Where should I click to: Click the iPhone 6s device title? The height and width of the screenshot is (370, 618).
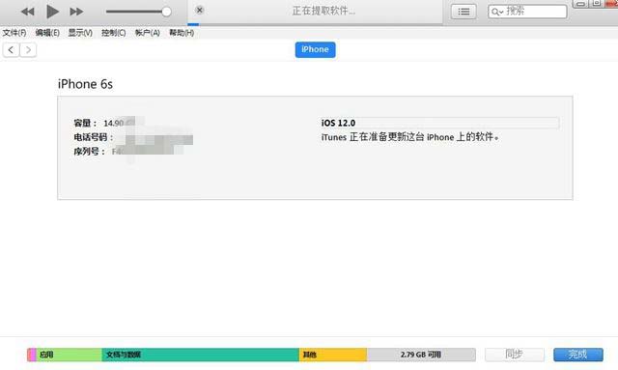click(85, 84)
